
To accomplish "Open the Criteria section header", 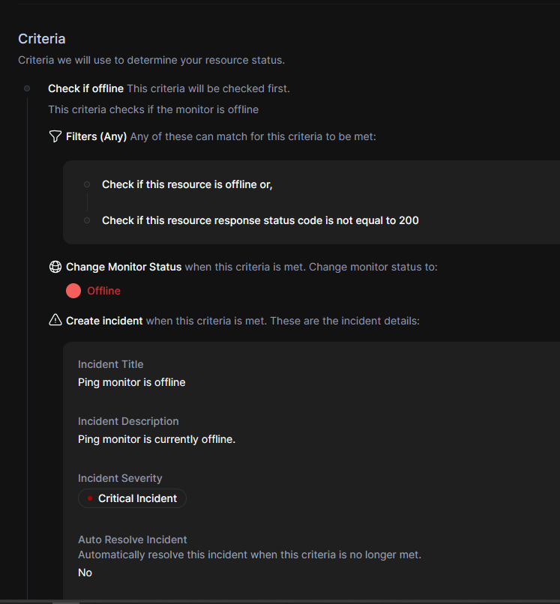I will click(41, 38).
